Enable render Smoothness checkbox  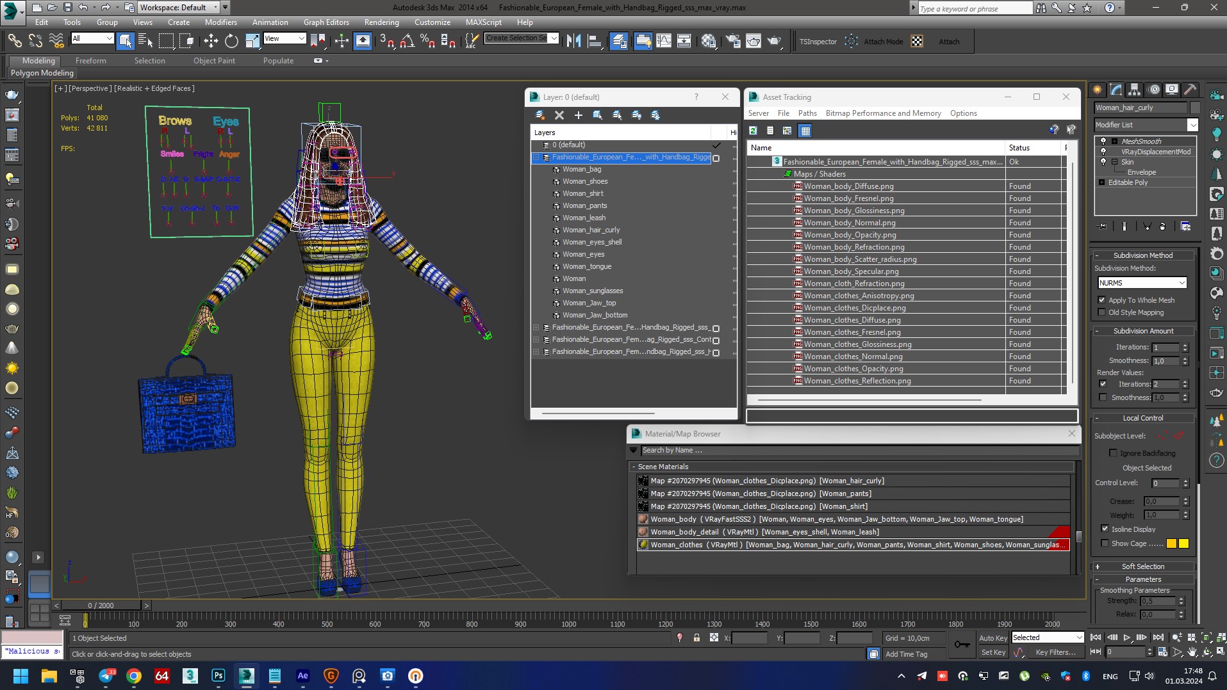1103,397
